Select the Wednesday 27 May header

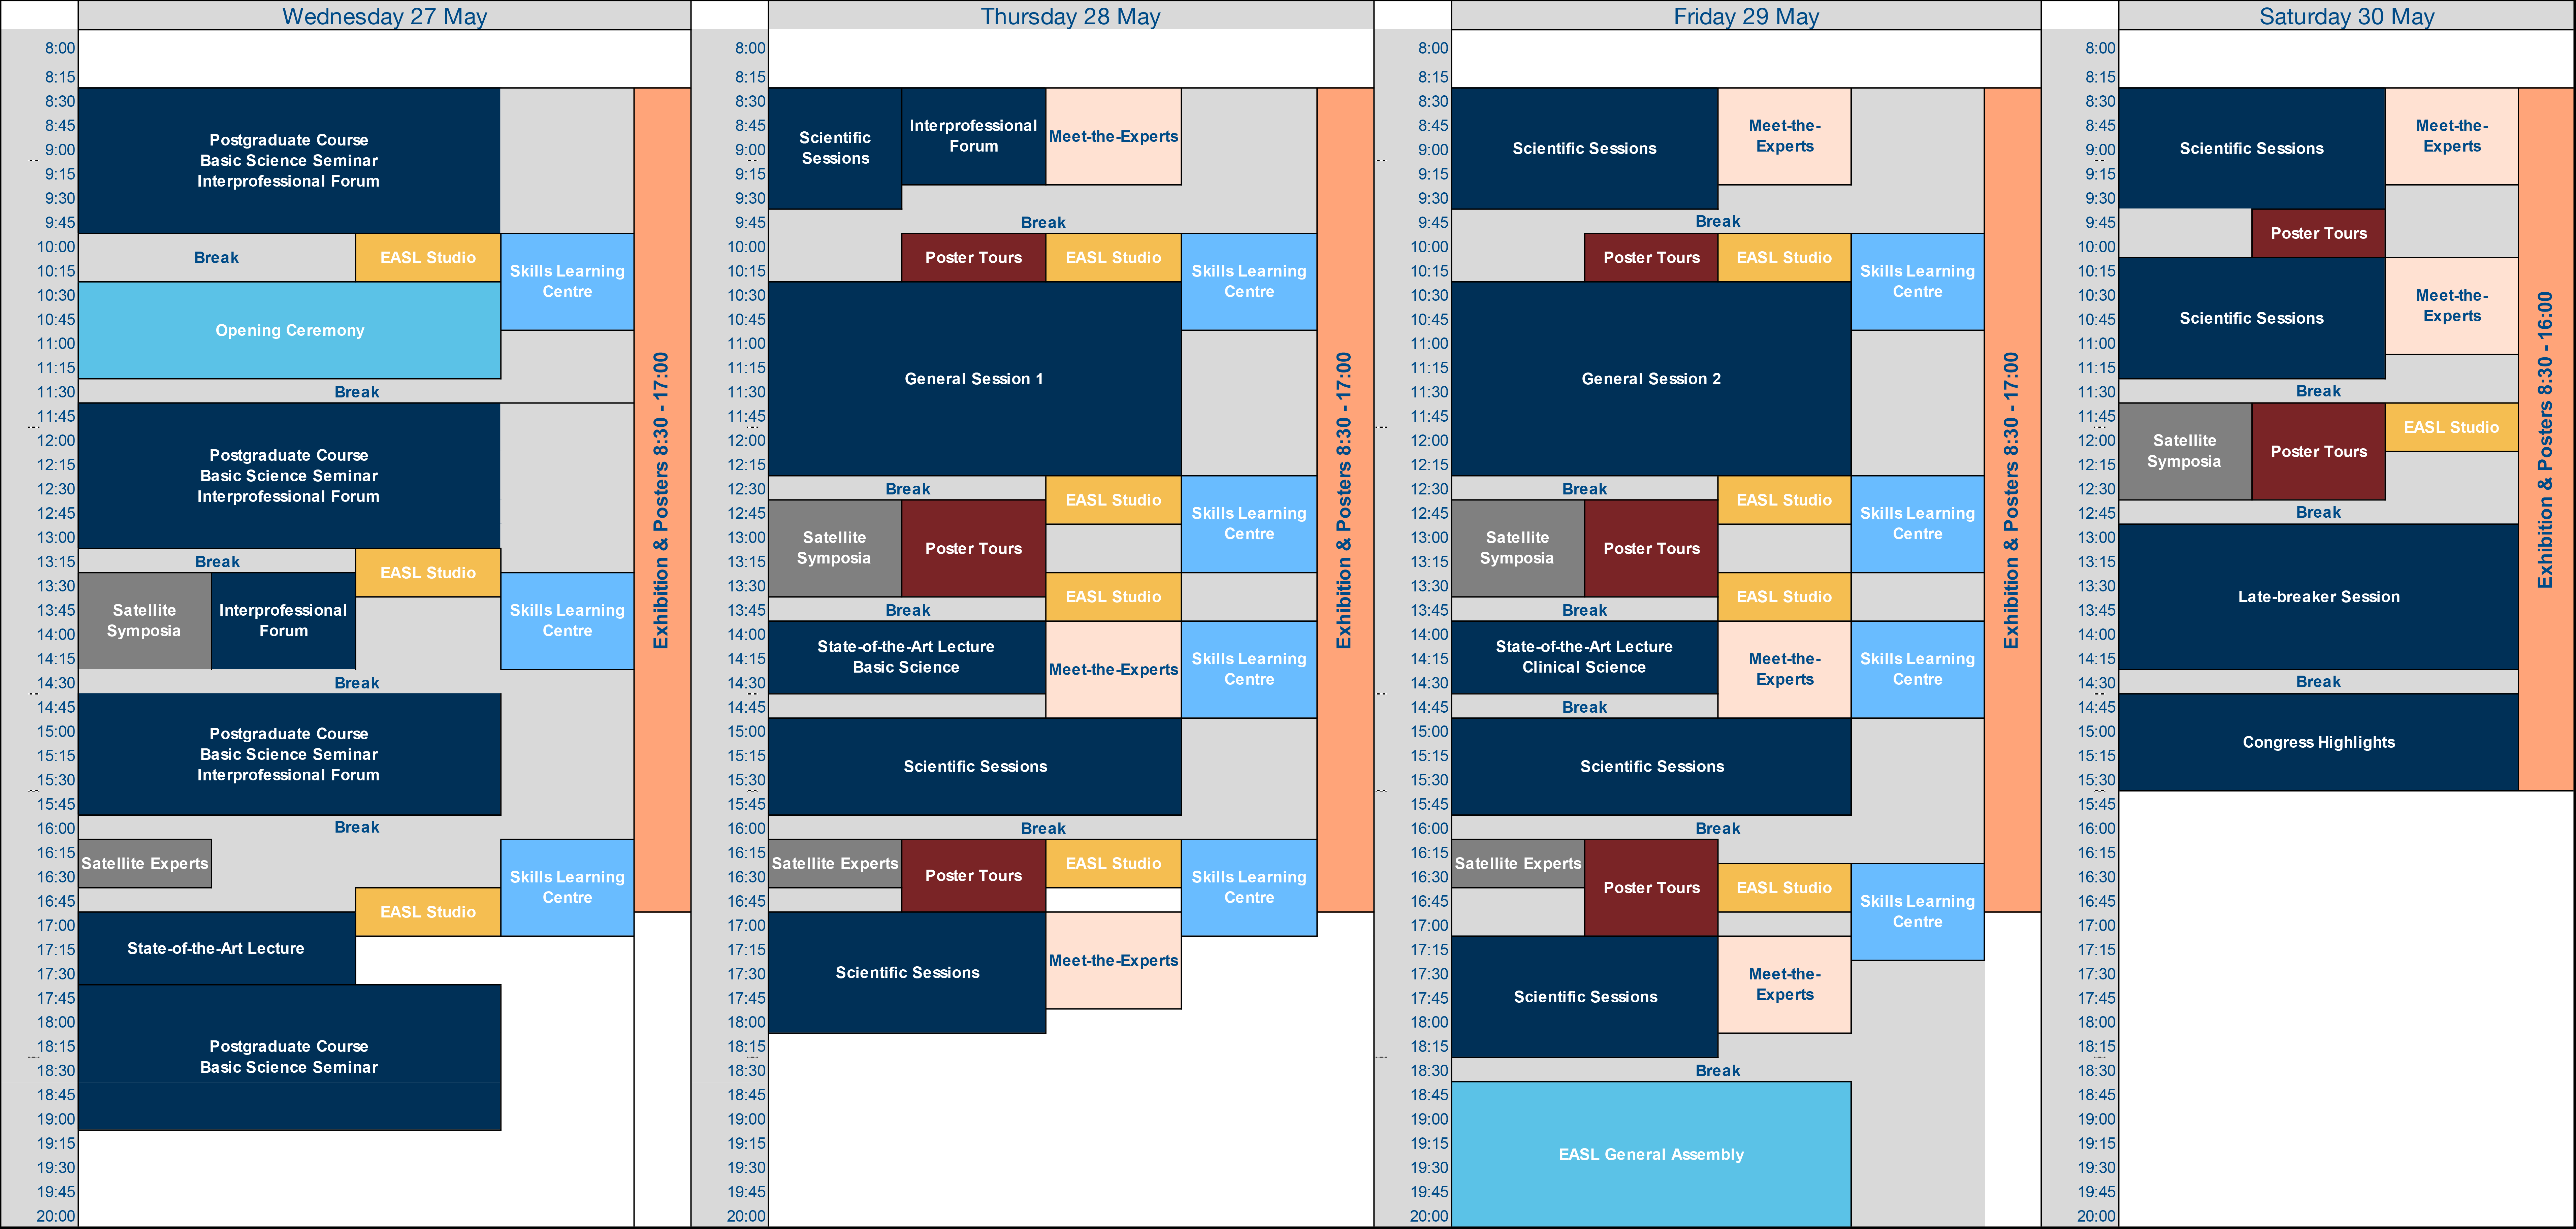click(x=384, y=16)
